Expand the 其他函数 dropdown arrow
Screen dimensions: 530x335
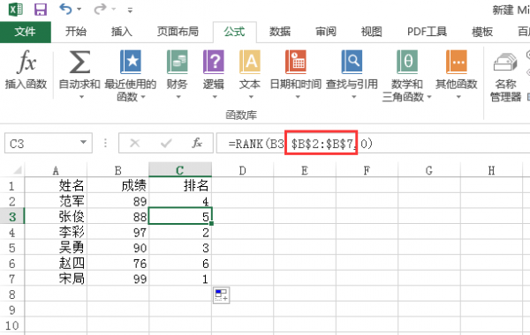pos(458,97)
